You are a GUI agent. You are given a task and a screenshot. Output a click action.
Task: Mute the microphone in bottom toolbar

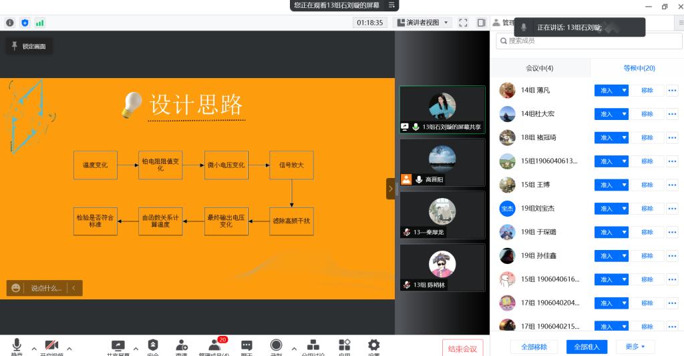(17, 345)
